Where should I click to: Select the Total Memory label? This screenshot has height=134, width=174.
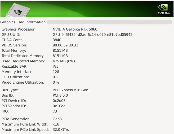tap(14, 51)
